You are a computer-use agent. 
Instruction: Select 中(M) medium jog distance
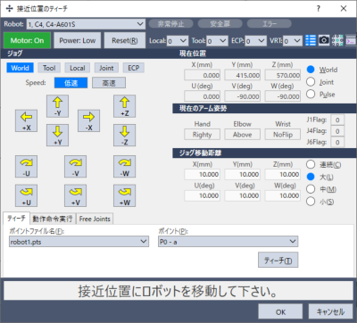(x=311, y=189)
